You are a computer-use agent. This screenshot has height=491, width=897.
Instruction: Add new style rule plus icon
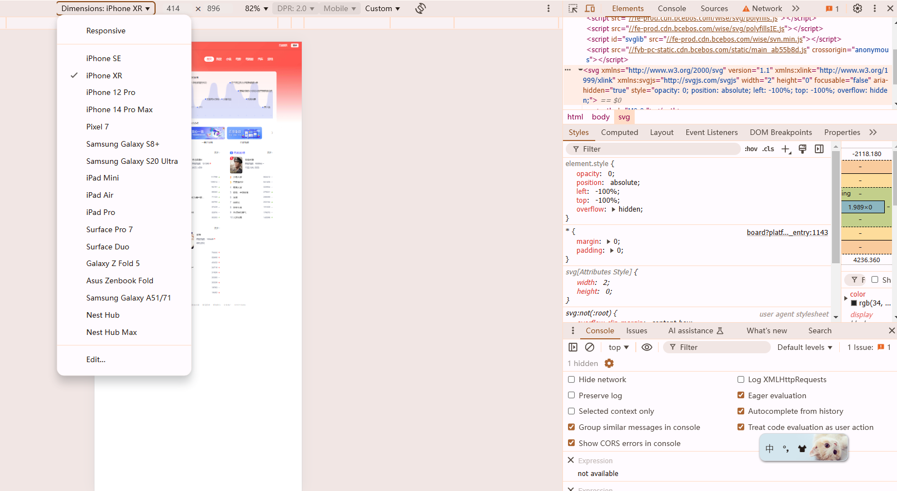pos(786,149)
